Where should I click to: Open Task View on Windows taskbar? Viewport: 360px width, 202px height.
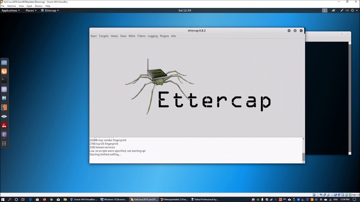coord(23,199)
